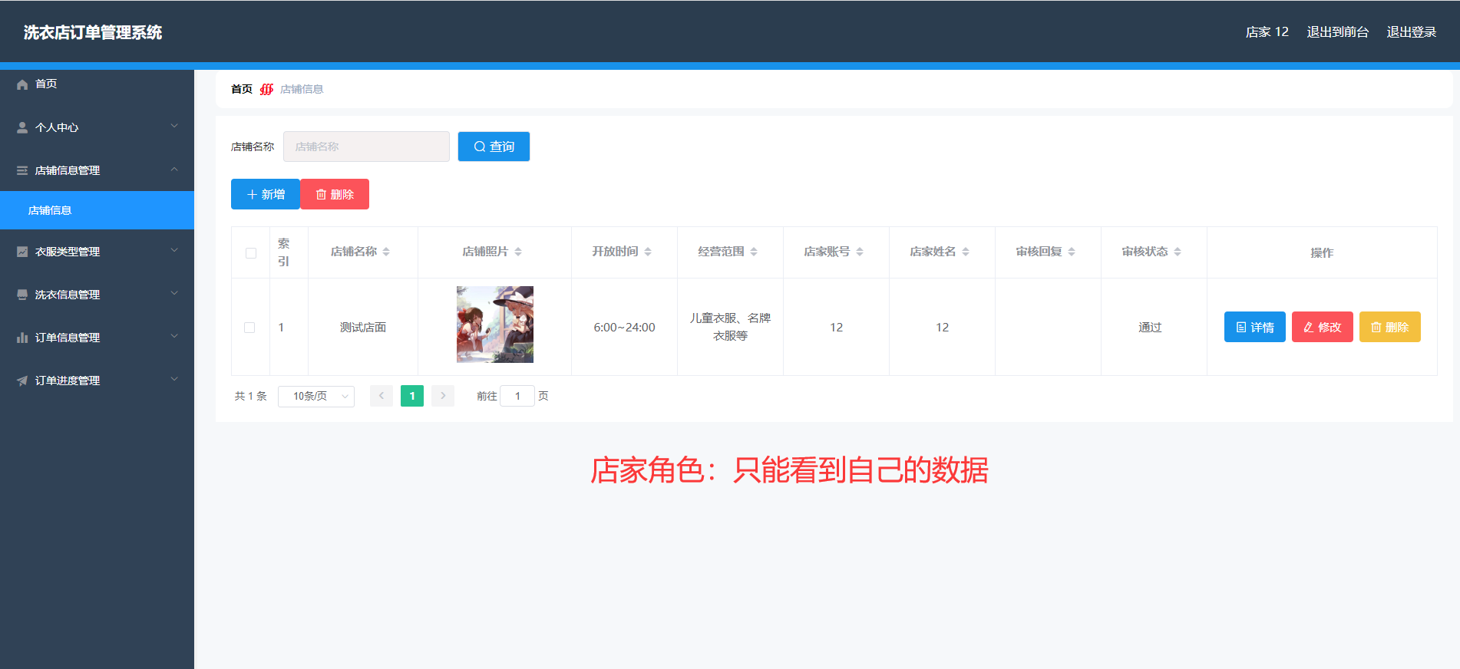Click the 测试店面 name cell
The width and height of the screenshot is (1460, 669).
pyautogui.click(x=363, y=328)
